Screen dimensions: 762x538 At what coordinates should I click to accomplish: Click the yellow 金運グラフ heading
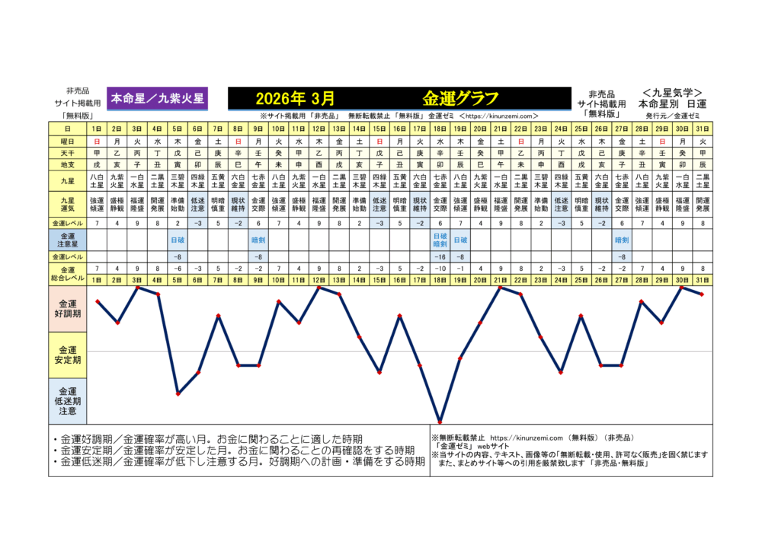pos(461,97)
